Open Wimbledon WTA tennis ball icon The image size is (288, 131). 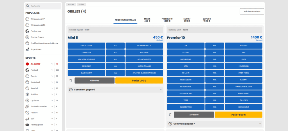click(27, 25)
